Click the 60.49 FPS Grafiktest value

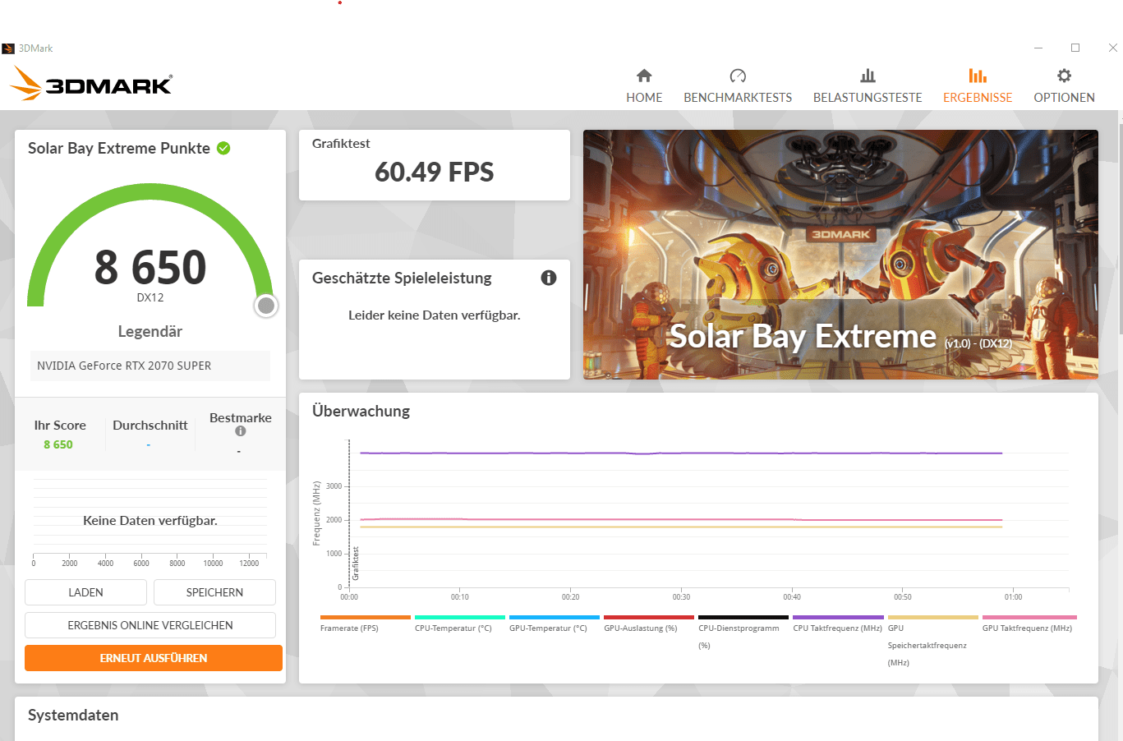coord(435,173)
